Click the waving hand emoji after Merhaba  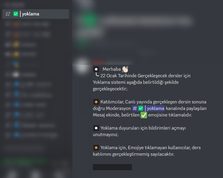125,69
